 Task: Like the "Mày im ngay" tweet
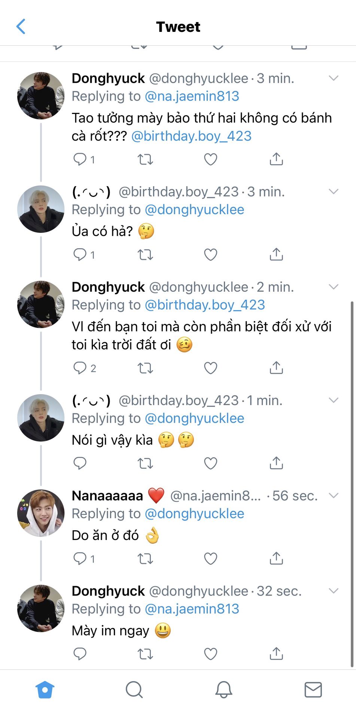coord(210,654)
